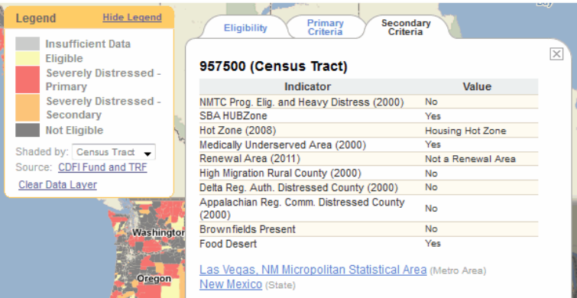Click the Not Eligible dark gray swatch

coord(28,130)
